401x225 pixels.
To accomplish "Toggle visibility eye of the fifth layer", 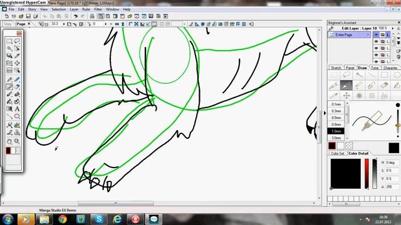I will 376,61.
